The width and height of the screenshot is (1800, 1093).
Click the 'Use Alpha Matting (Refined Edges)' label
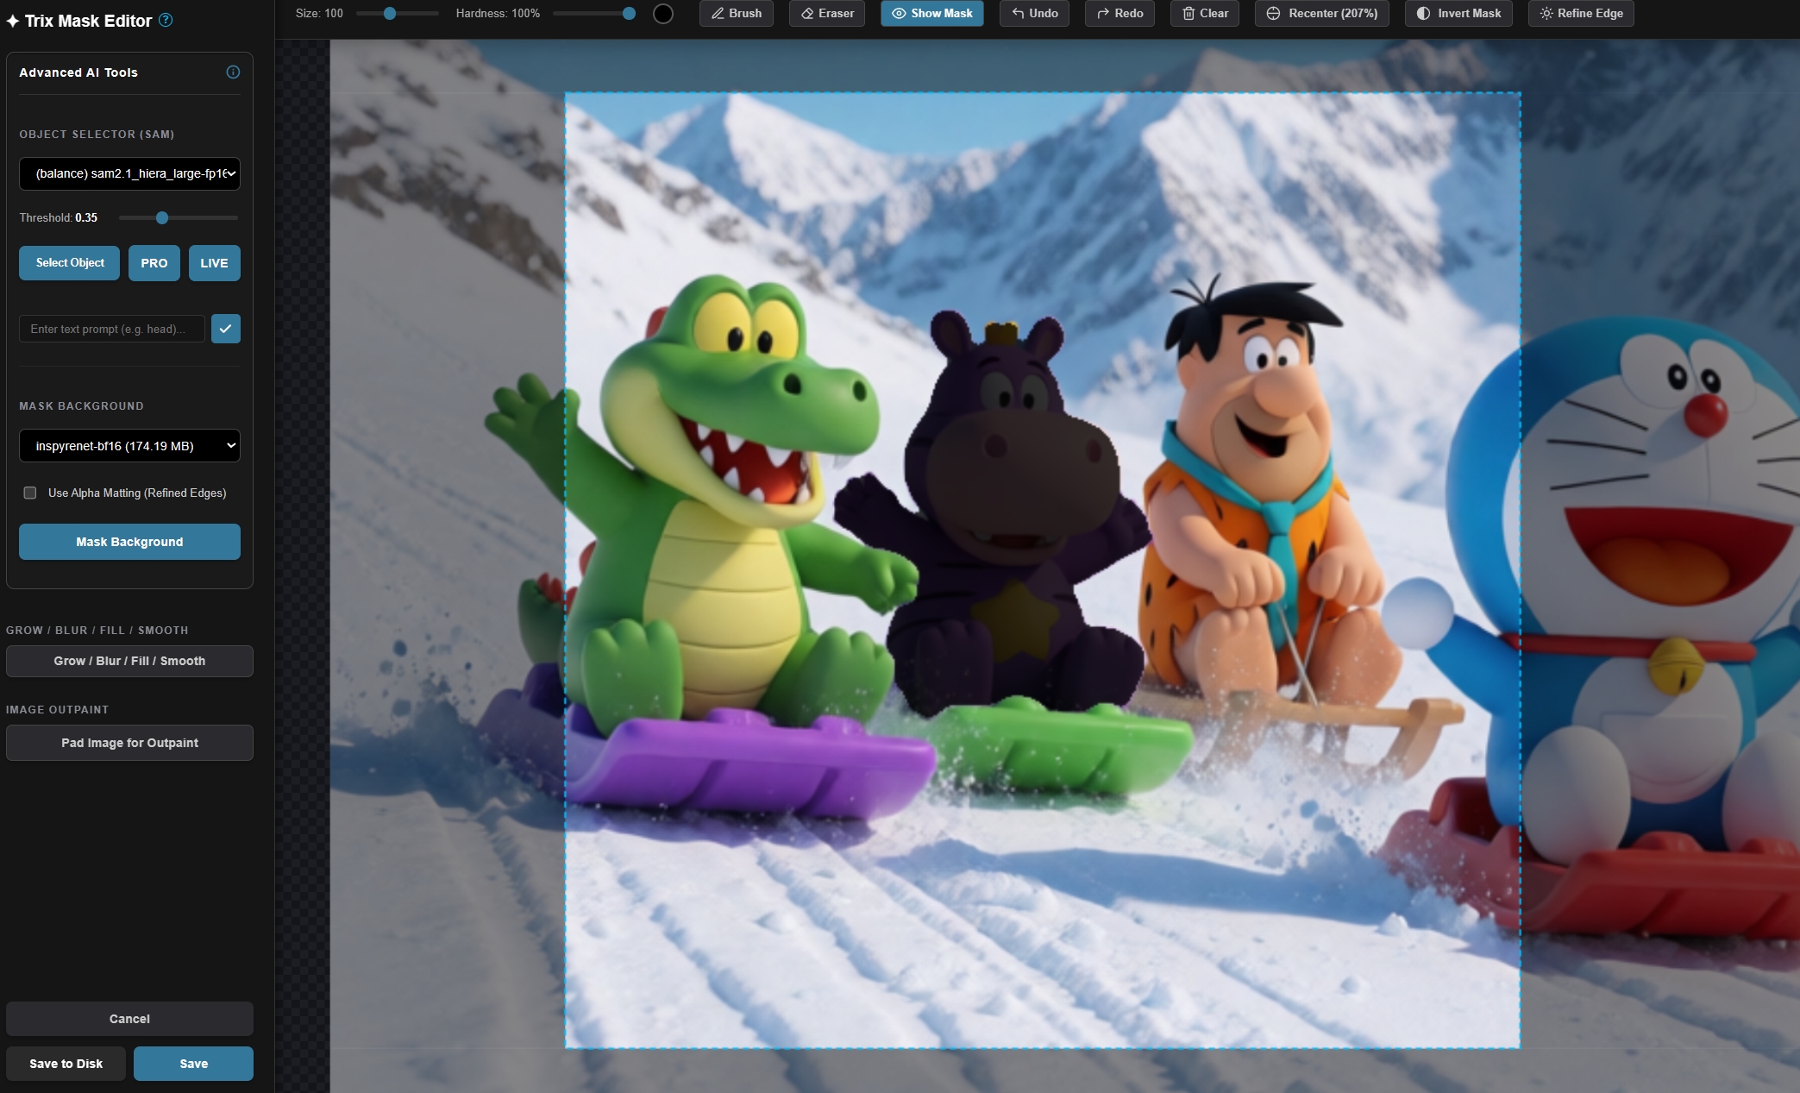(137, 493)
